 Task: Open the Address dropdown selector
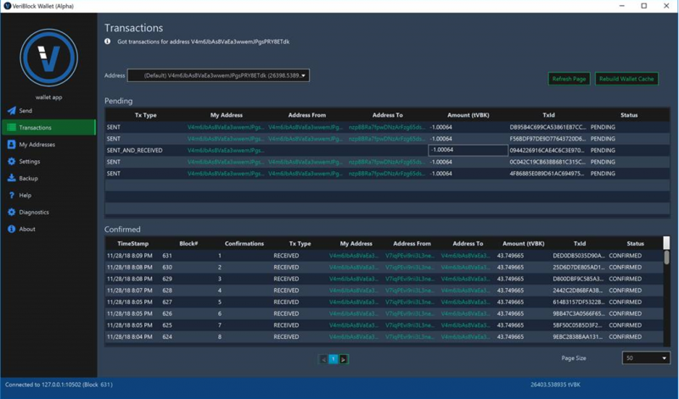[218, 75]
